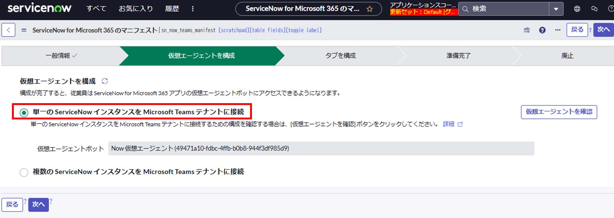Open the globe scope selector icon
This screenshot has width=614, height=218.
click(x=577, y=9)
